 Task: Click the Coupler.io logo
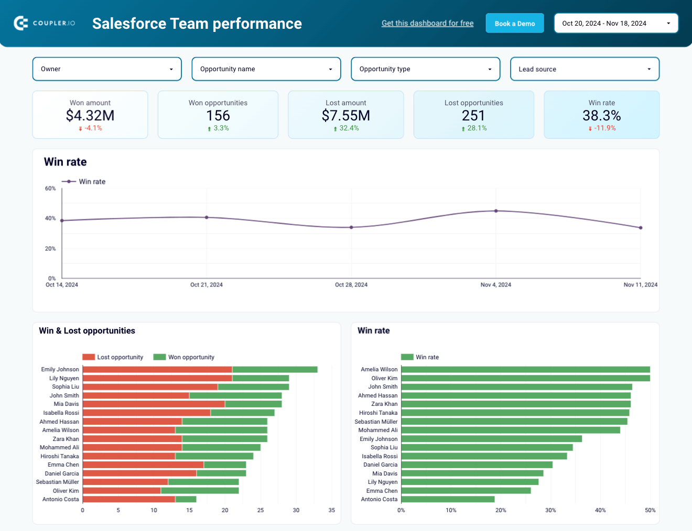(x=45, y=23)
